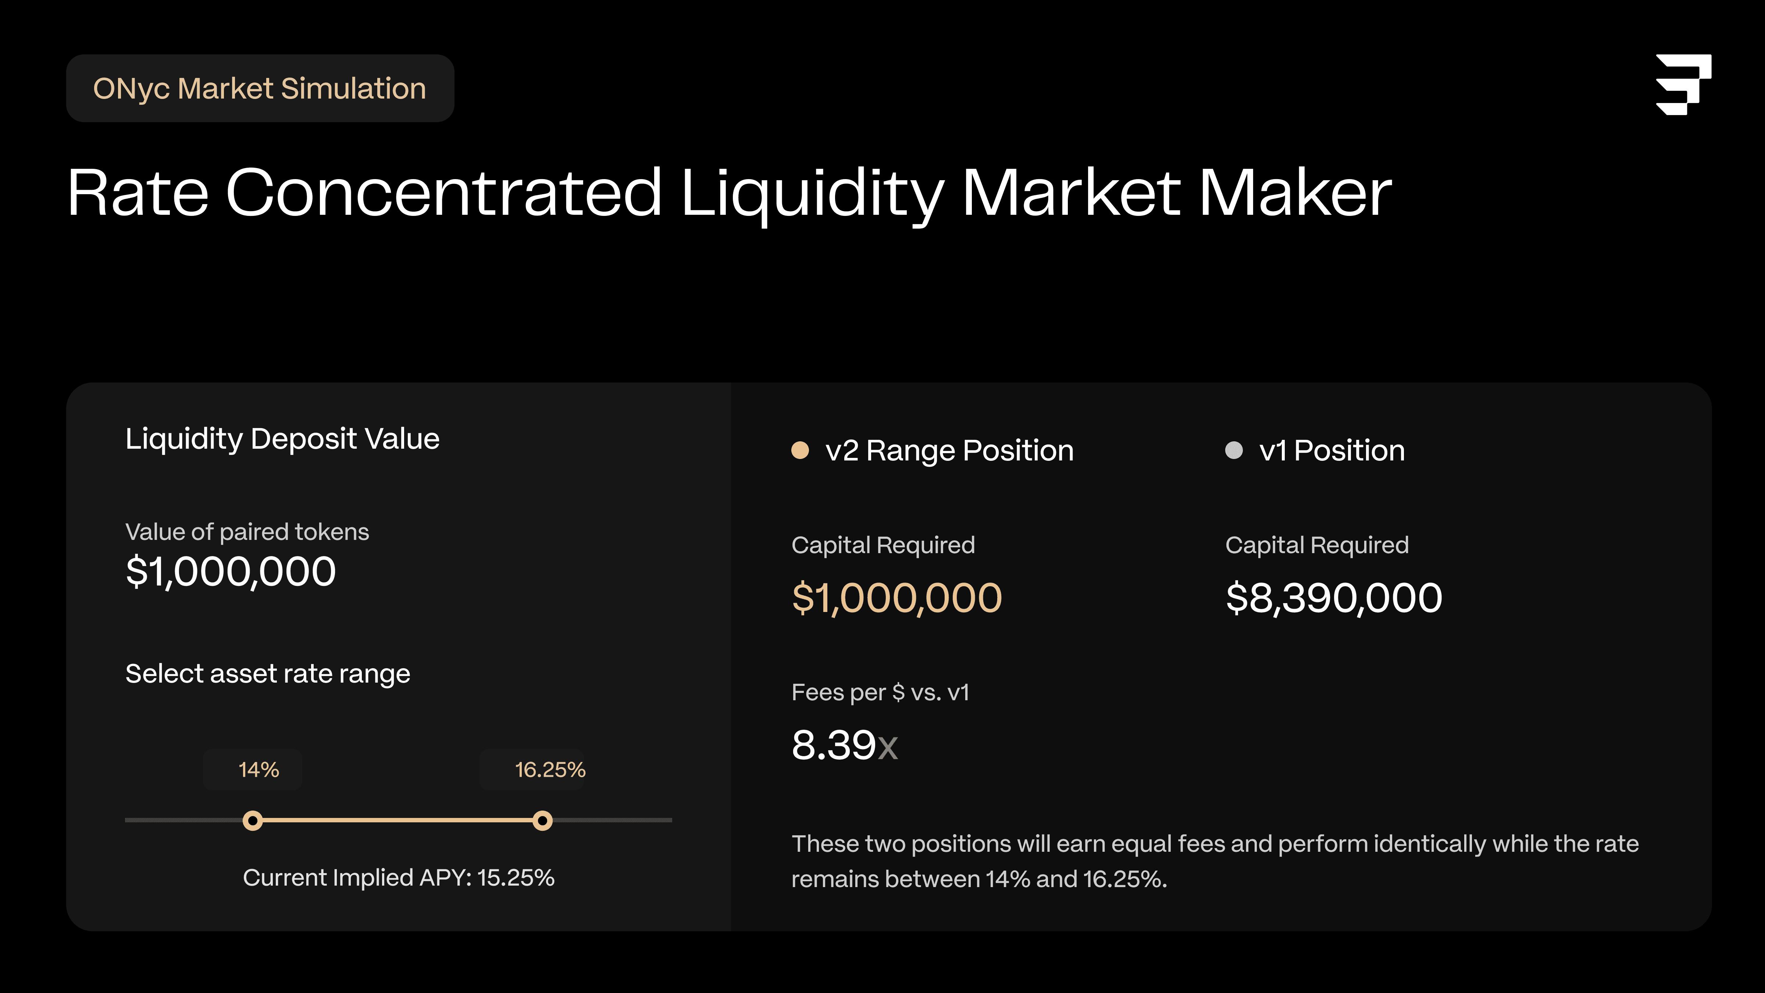Click the $8,390,000 capital required amount

click(1333, 598)
